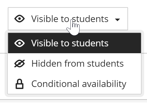Viewport: 147px width, 103px height.
Task: Collapse the Visible to students dropdown button
Action: click(x=68, y=19)
